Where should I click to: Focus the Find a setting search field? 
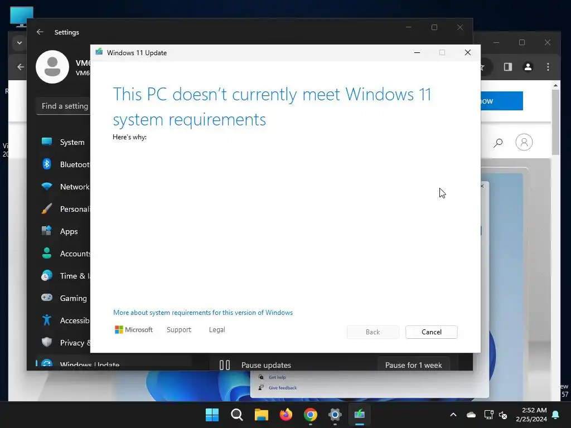tap(64, 106)
